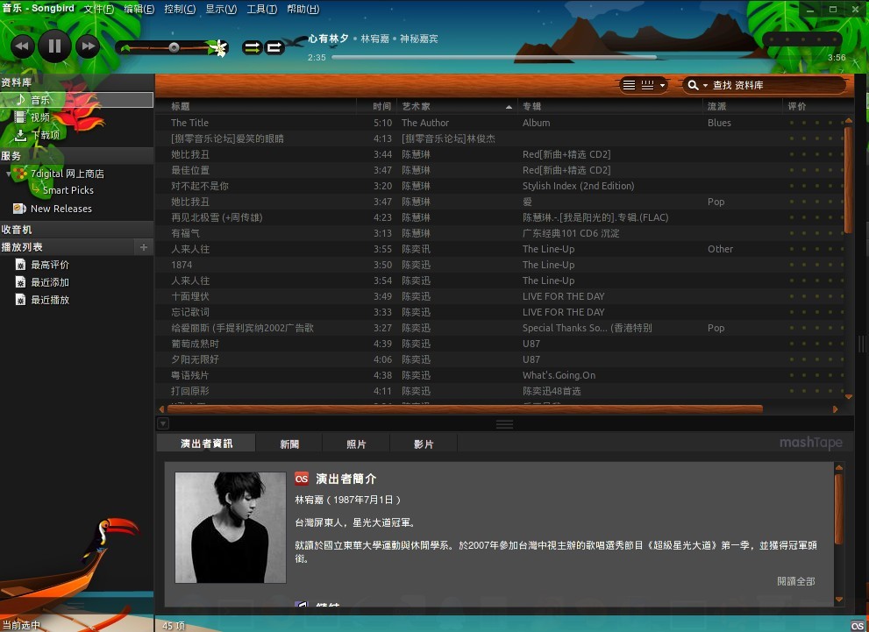
Task: Click artist name 林宥嘉 in now playing
Action: pyautogui.click(x=374, y=39)
